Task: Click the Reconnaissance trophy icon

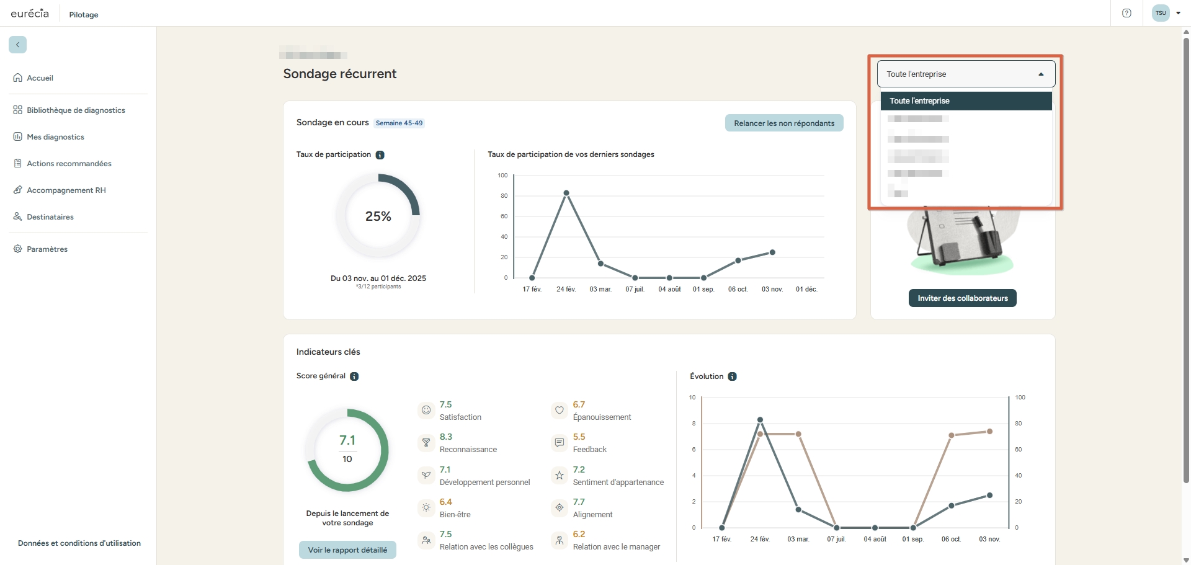Action: [426, 442]
